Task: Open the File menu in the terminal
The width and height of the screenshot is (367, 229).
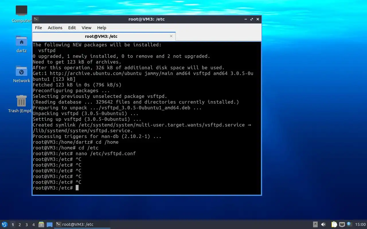Action: tap(38, 28)
